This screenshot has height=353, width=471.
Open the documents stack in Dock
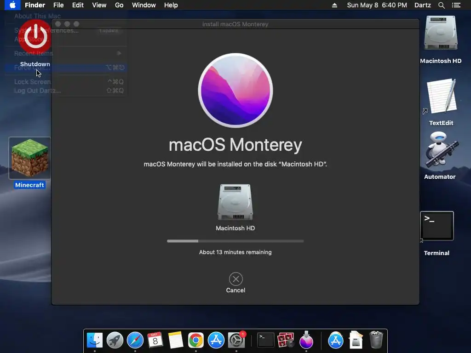(356, 340)
